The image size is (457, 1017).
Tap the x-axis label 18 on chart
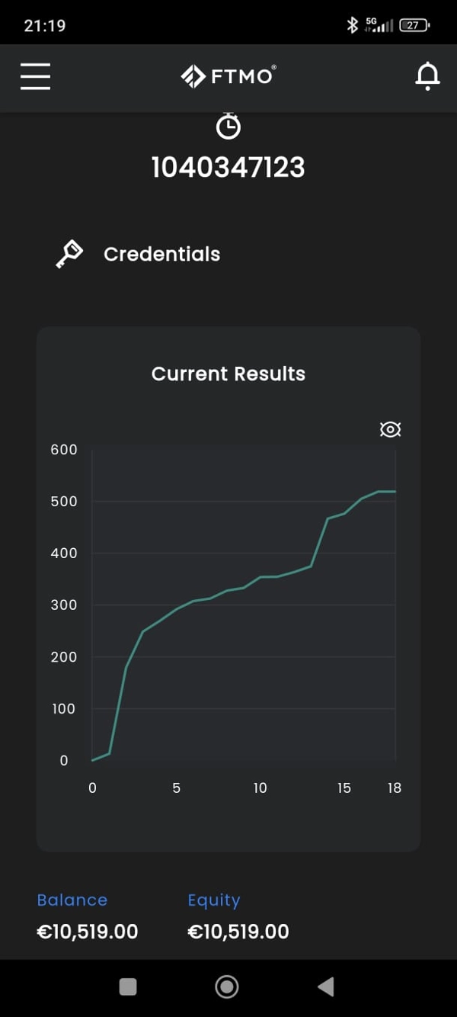[394, 788]
